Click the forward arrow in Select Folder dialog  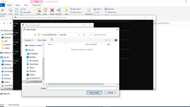pos(29,35)
